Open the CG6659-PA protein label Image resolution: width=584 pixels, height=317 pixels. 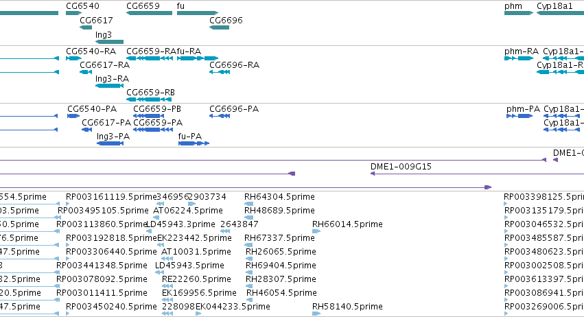pyautogui.click(x=158, y=123)
